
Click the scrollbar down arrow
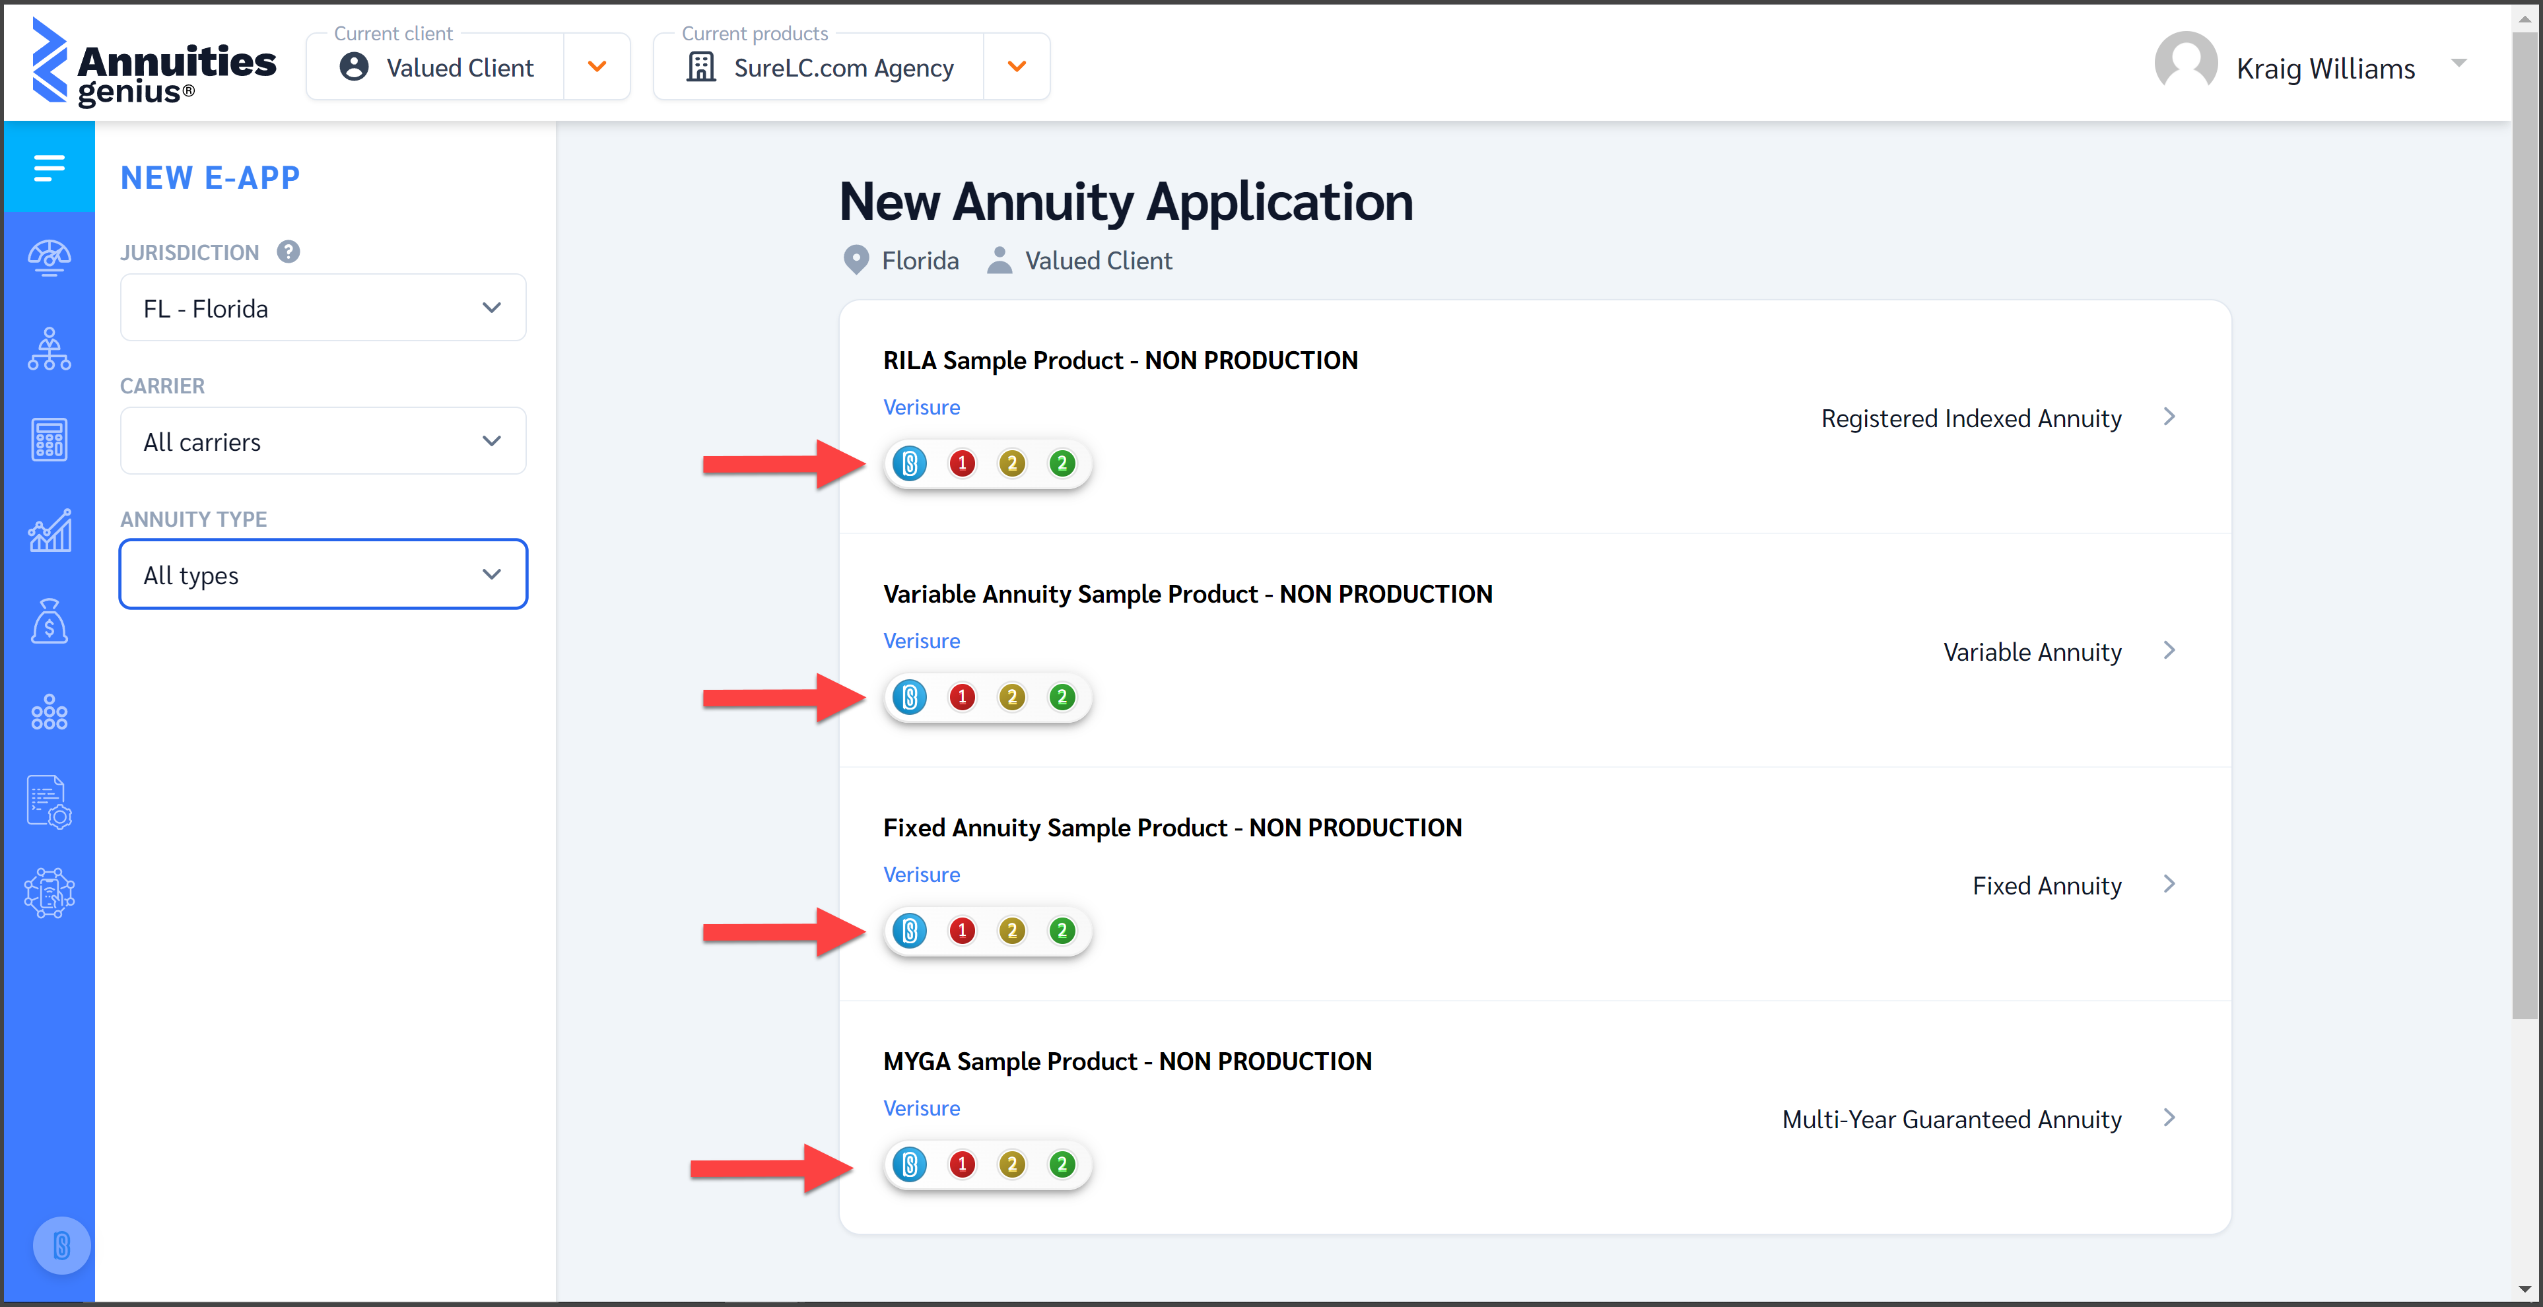pyautogui.click(x=2525, y=1289)
